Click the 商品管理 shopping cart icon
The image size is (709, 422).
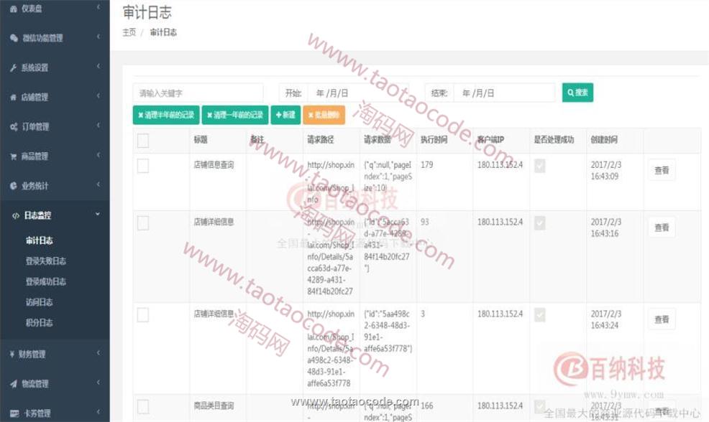click(13, 156)
